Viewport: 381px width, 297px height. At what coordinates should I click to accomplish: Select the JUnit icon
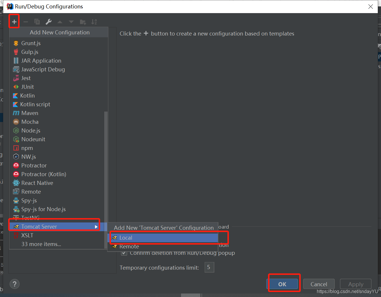16,87
